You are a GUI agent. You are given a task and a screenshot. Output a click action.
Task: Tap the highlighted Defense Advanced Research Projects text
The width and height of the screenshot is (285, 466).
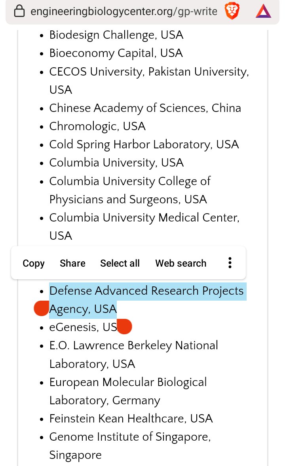click(x=146, y=291)
